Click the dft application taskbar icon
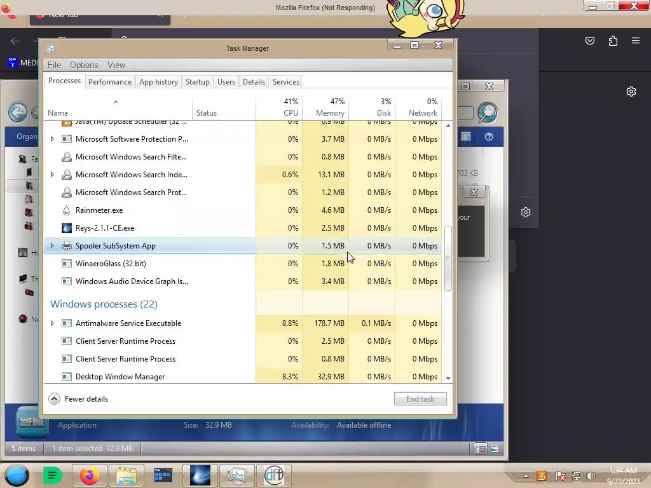The height and width of the screenshot is (488, 651). [274, 475]
